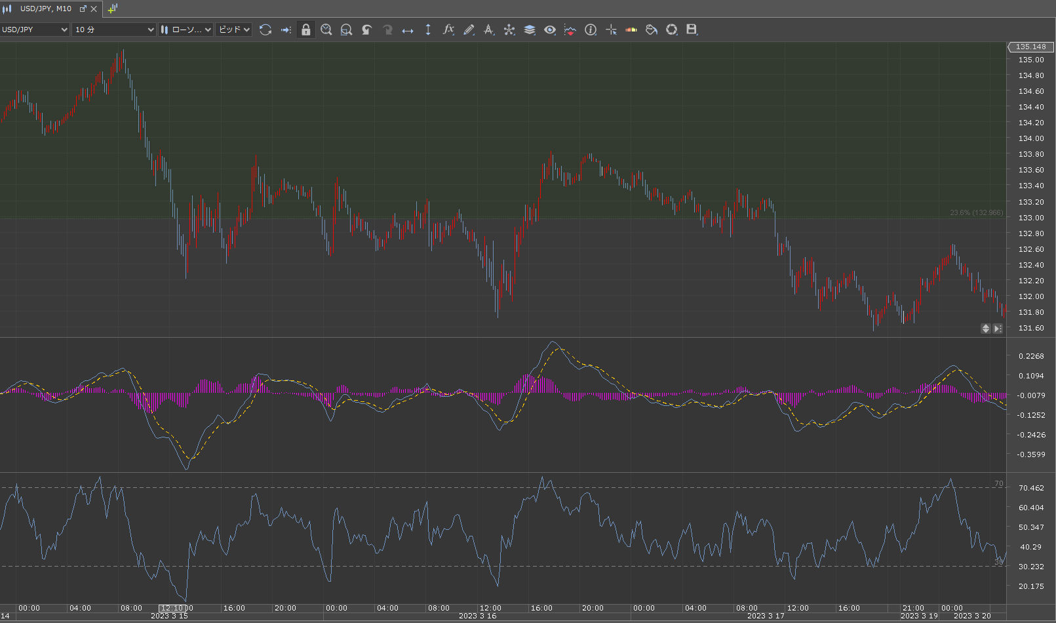Open the layers stack icon
The image size is (1056, 623).
click(530, 30)
